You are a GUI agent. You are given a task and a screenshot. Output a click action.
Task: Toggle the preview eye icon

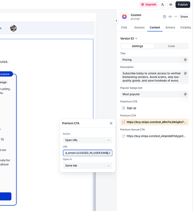(171, 5)
